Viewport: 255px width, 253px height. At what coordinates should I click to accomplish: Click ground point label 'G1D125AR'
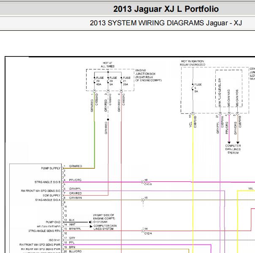click(100, 222)
